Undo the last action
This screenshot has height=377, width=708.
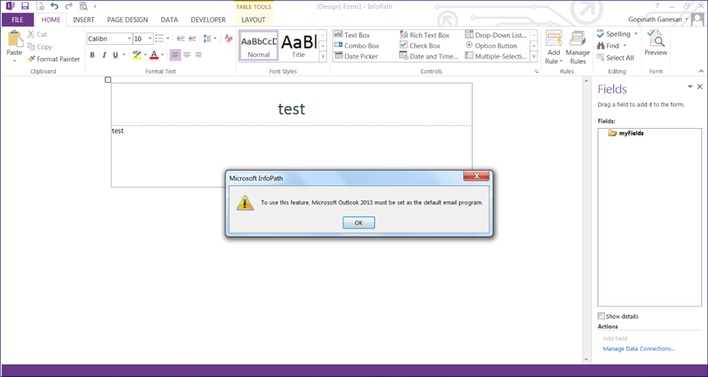pos(54,6)
